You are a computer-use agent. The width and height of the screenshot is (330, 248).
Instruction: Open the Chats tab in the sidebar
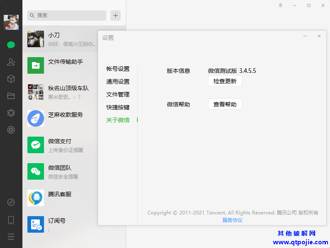(x=11, y=45)
